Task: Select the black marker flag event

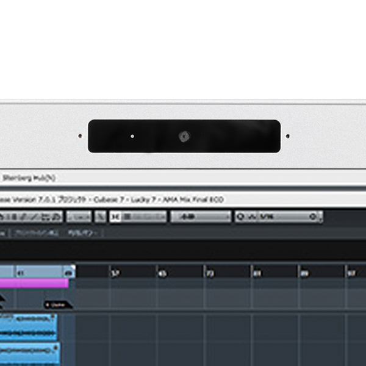Action: [58, 305]
